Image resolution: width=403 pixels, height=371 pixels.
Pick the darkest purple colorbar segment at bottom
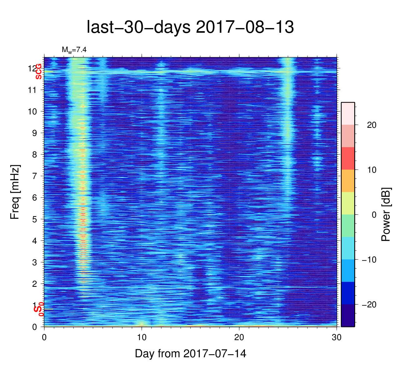point(348,316)
